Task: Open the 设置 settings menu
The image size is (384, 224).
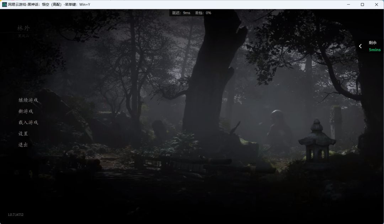Action: point(23,134)
